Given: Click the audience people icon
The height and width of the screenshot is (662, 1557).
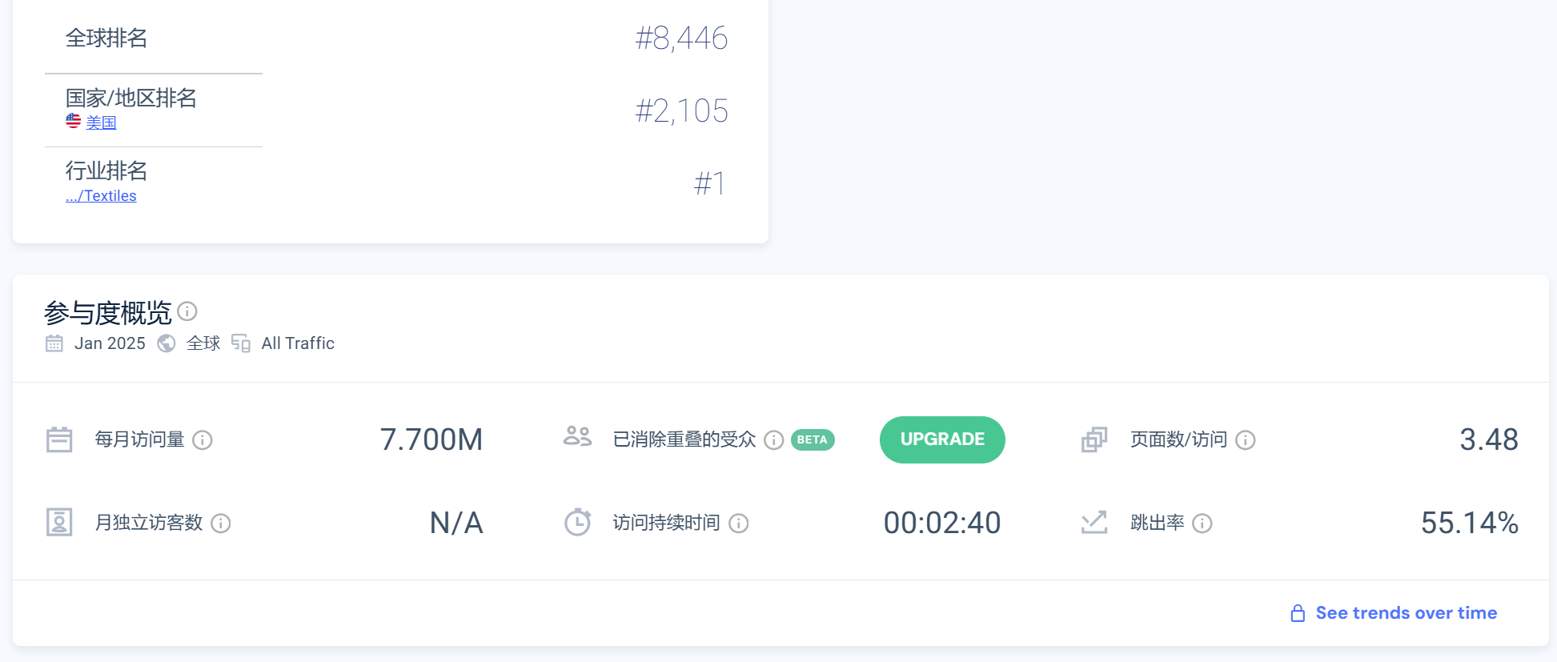Looking at the screenshot, I should [577, 436].
